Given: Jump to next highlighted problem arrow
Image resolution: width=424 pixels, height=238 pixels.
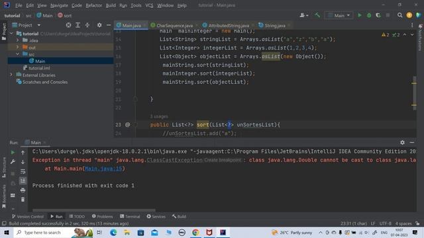Looking at the screenshot, I should click(412, 34).
